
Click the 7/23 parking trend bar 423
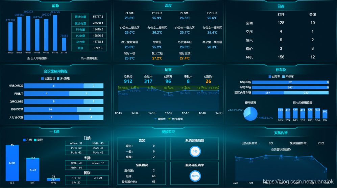click(x=280, y=114)
